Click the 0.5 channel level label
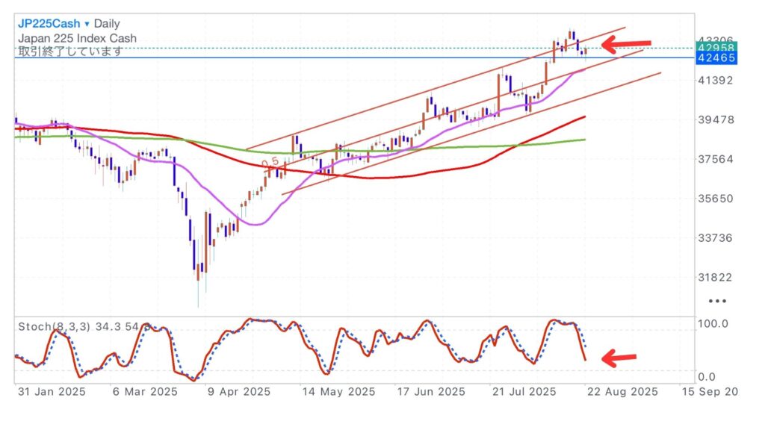This screenshot has width=765, height=430. click(270, 162)
